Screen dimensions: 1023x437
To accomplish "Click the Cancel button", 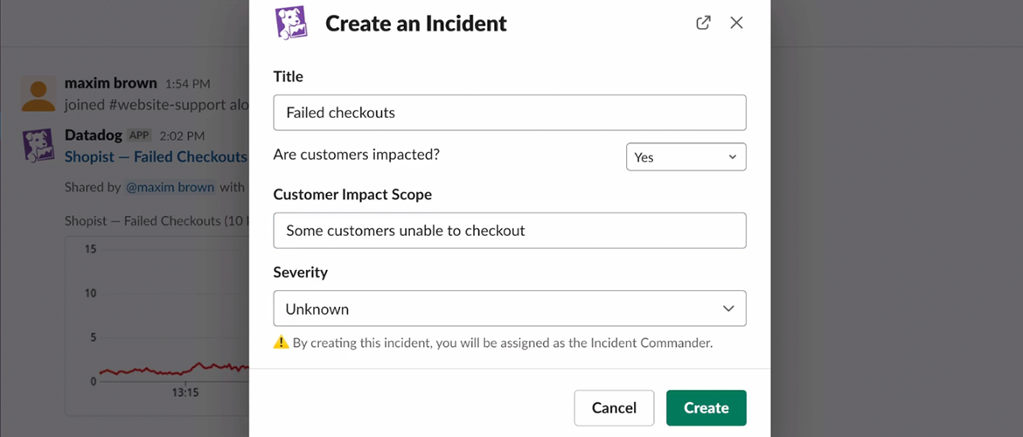I will 614,407.
